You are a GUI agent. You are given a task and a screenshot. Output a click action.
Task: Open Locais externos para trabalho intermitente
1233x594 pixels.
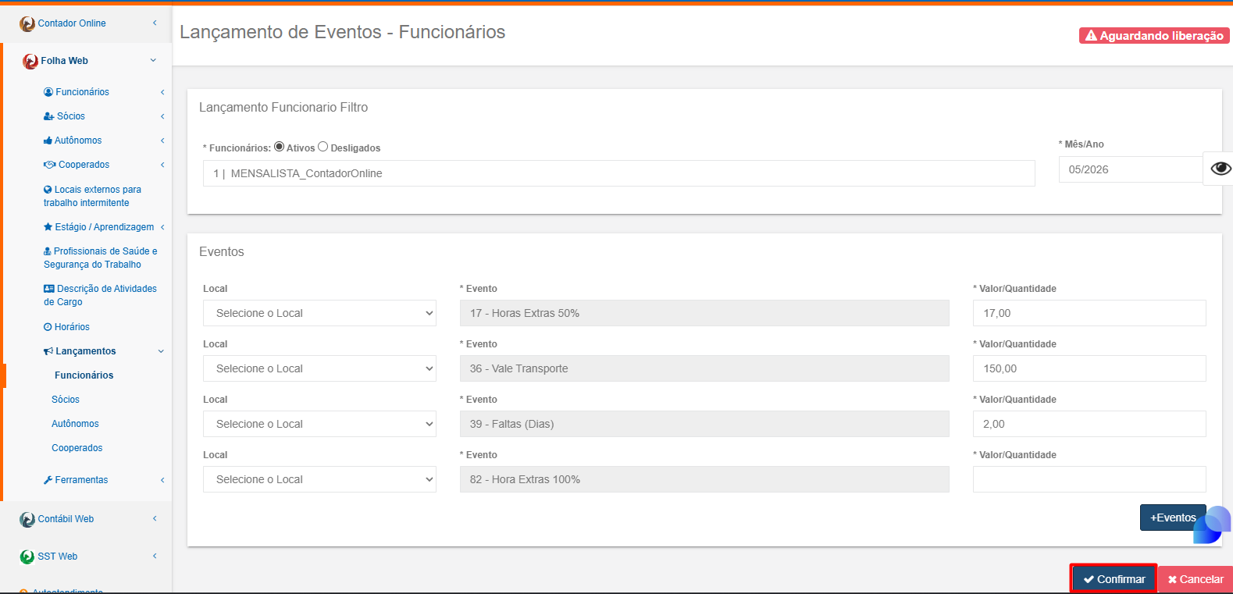[92, 196]
